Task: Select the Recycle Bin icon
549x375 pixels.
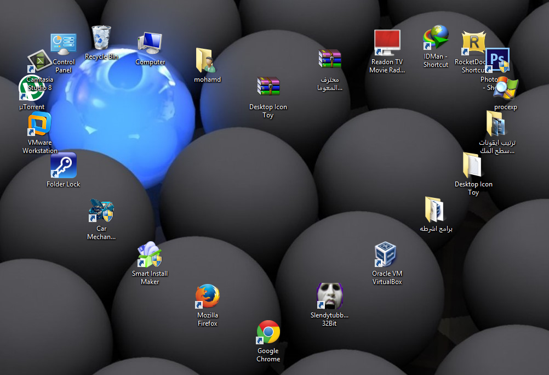Action: (x=101, y=37)
